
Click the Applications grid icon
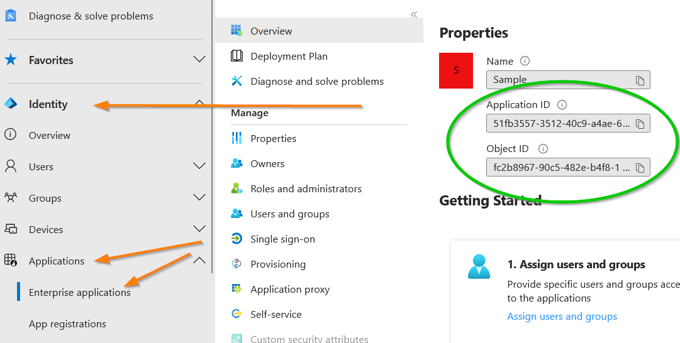click(x=11, y=260)
